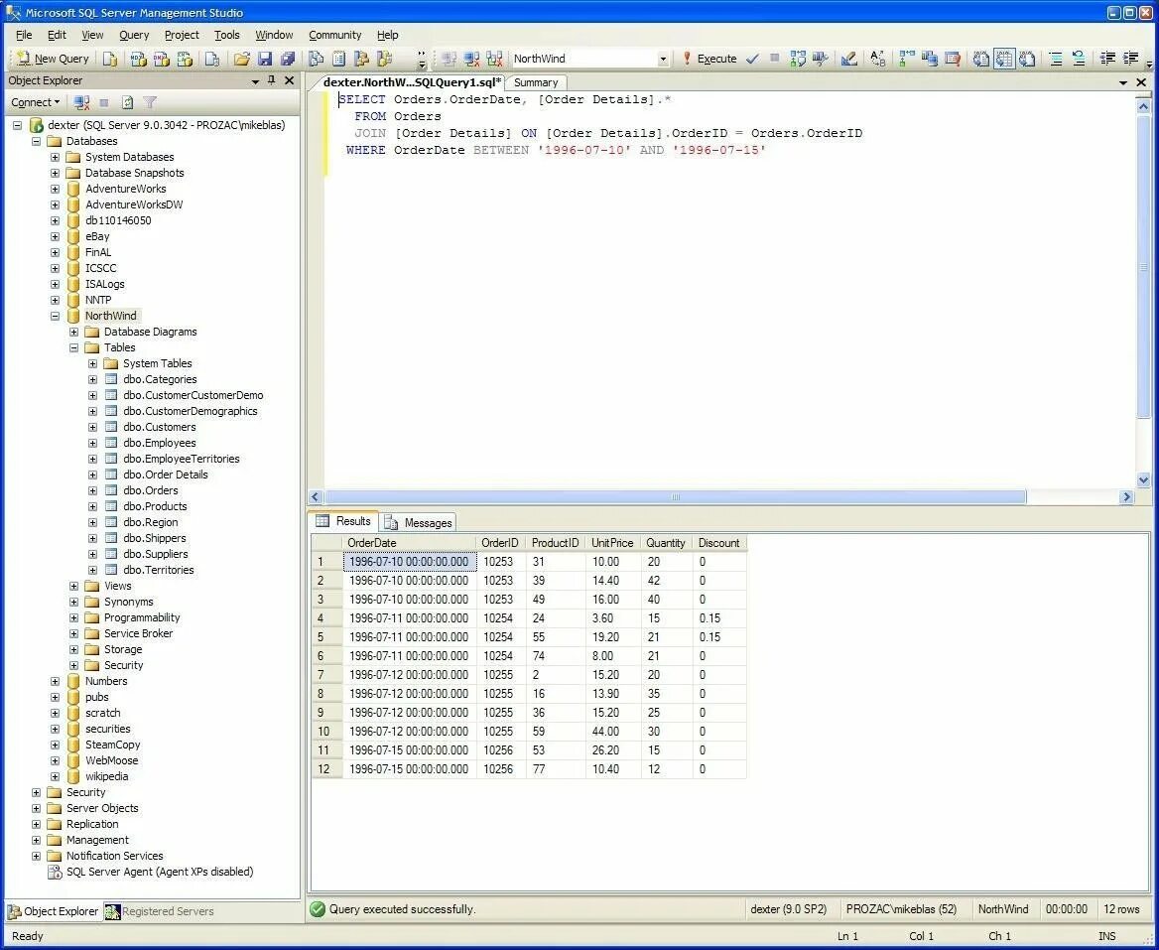Expand the dbo.Orders table node

92,490
